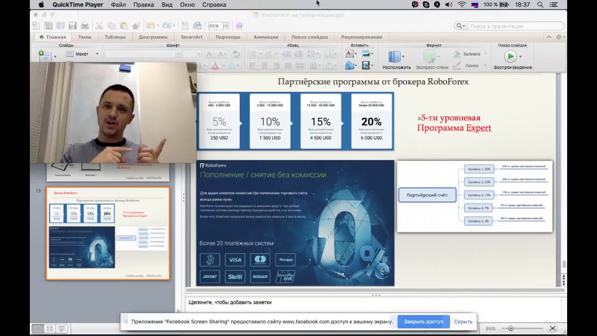The width and height of the screenshot is (597, 336).
Task: Click the Insert Picture icon
Action: (x=366, y=54)
